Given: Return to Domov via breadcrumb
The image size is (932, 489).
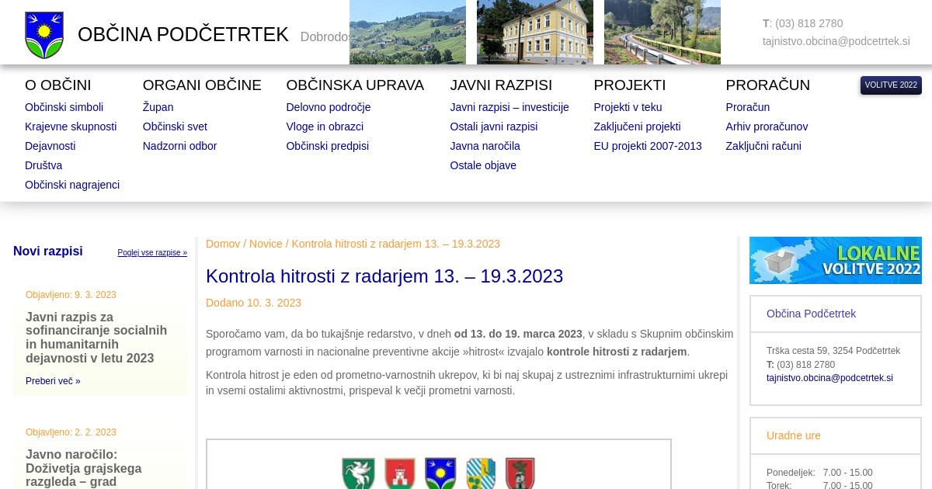Looking at the screenshot, I should click(x=223, y=244).
